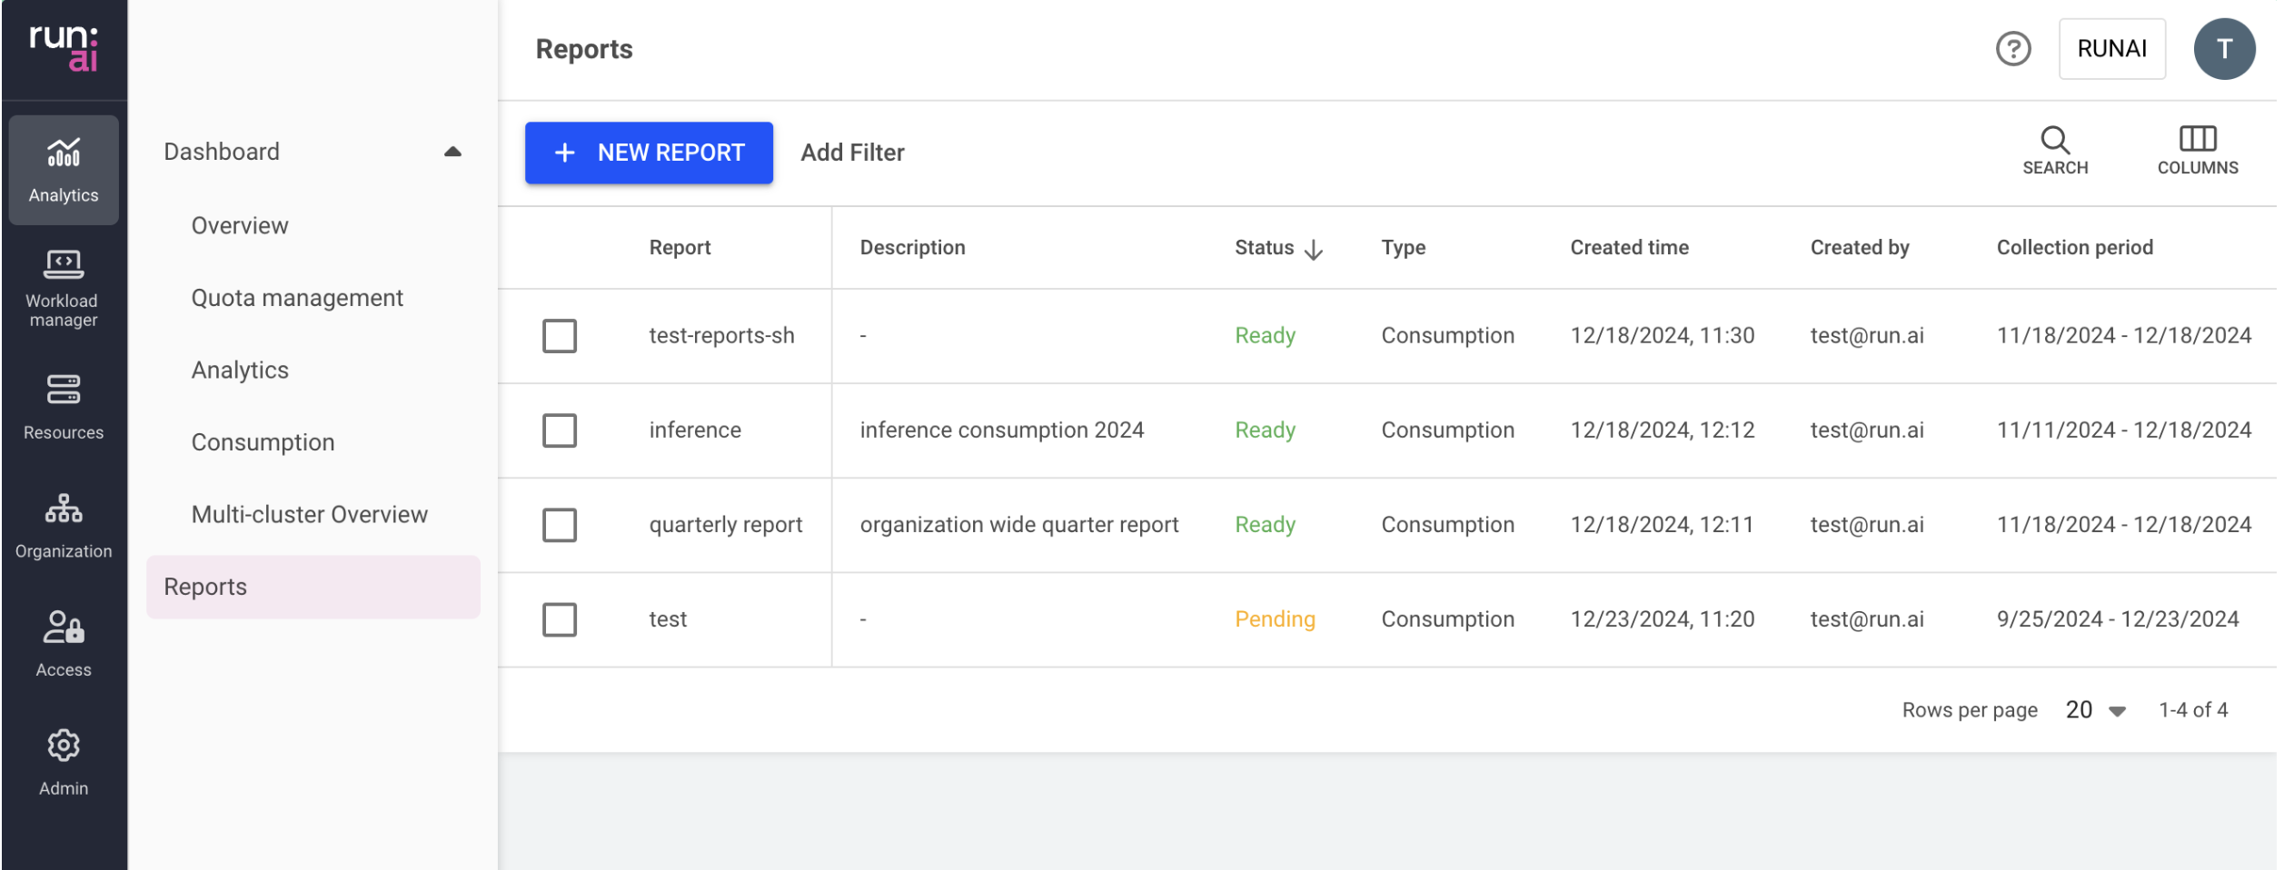This screenshot has width=2284, height=870.
Task: Check the quarterly report row checkbox
Action: (x=560, y=525)
